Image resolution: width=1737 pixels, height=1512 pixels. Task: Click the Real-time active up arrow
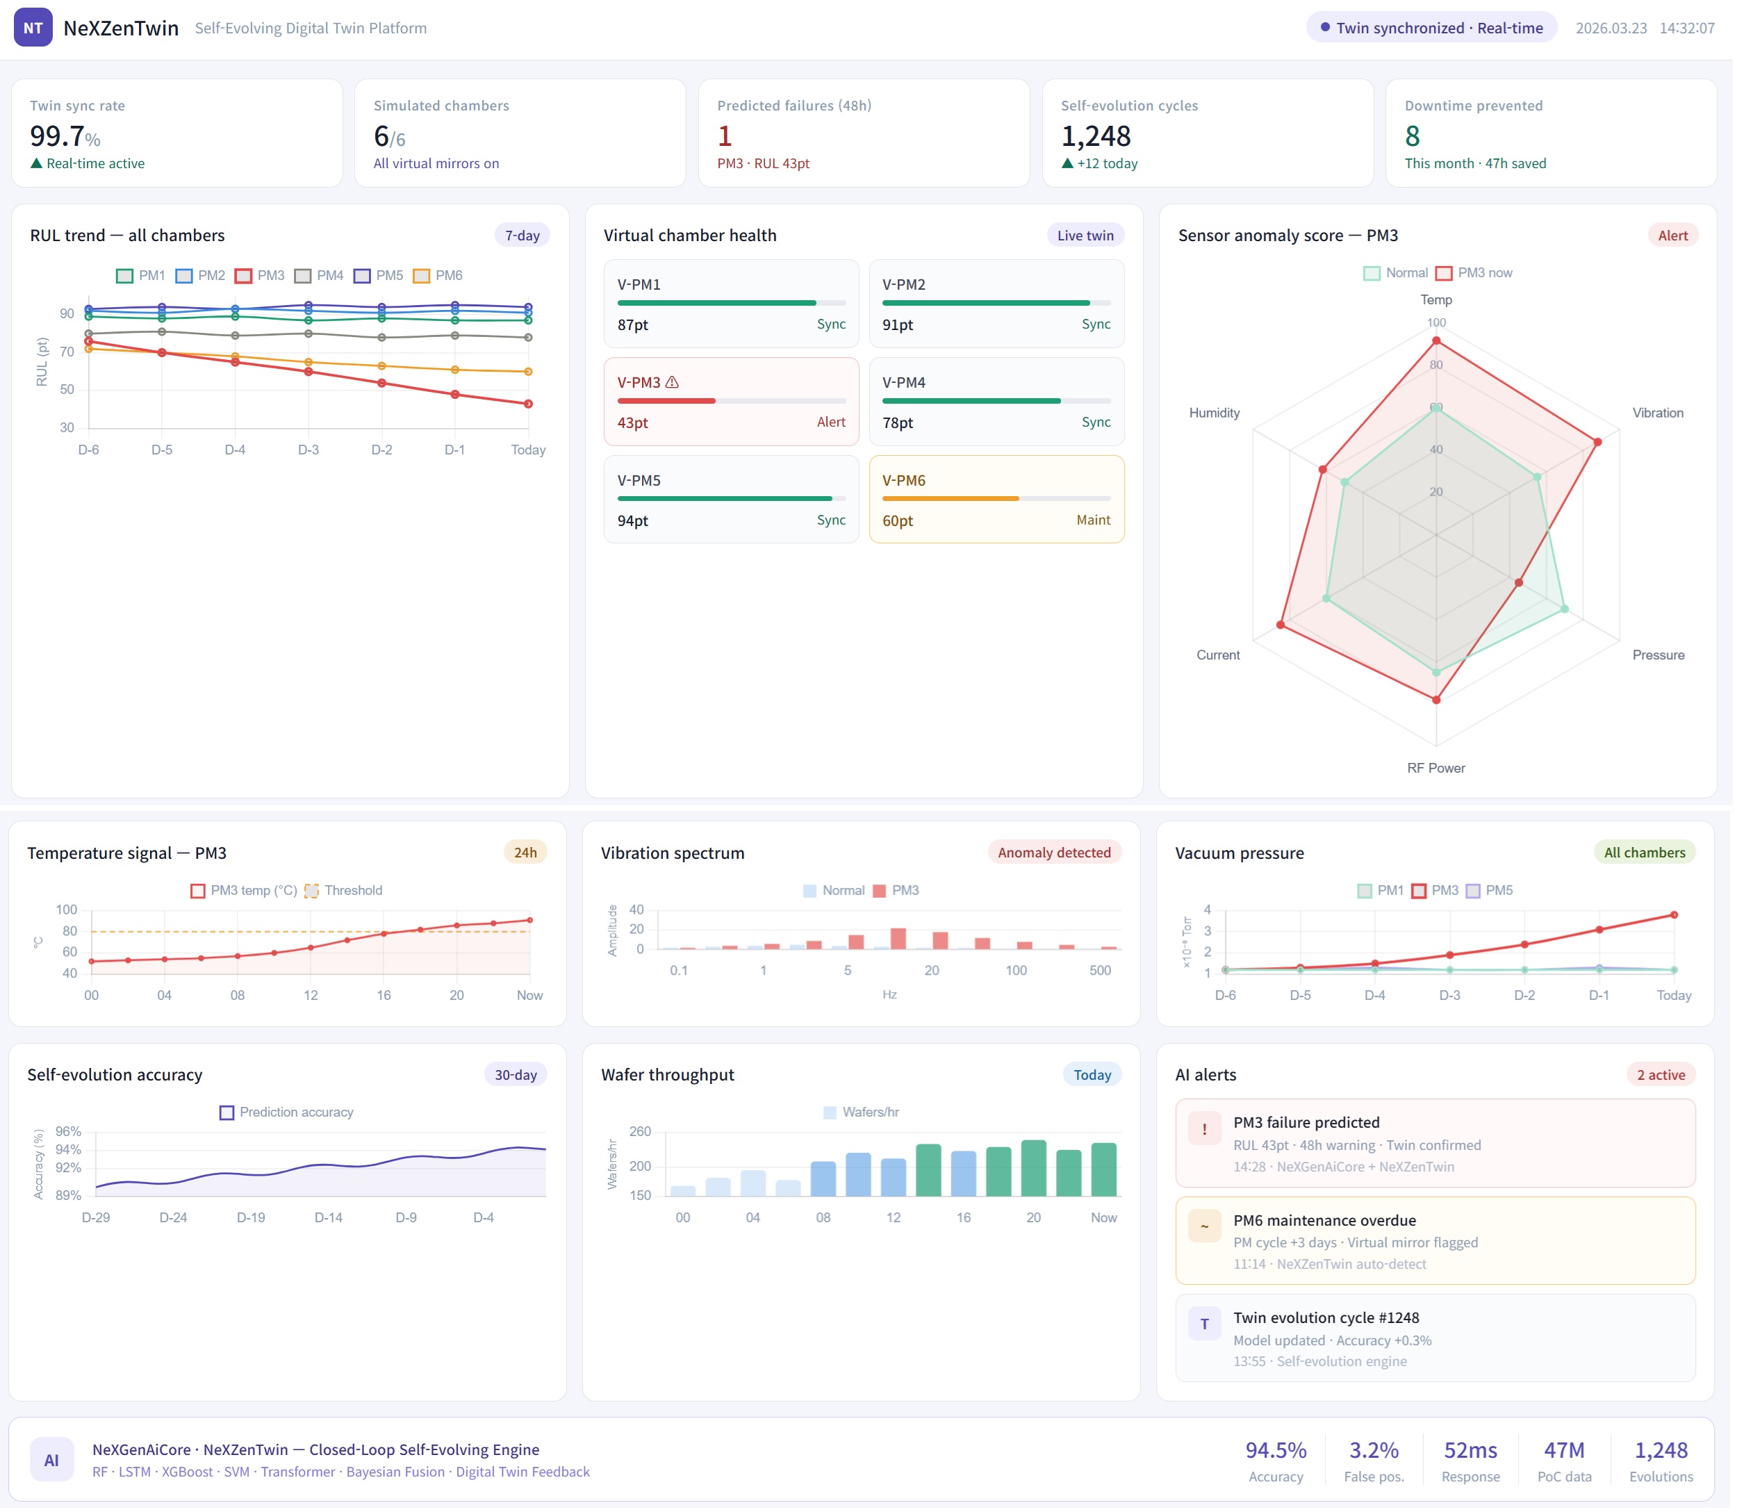36,164
